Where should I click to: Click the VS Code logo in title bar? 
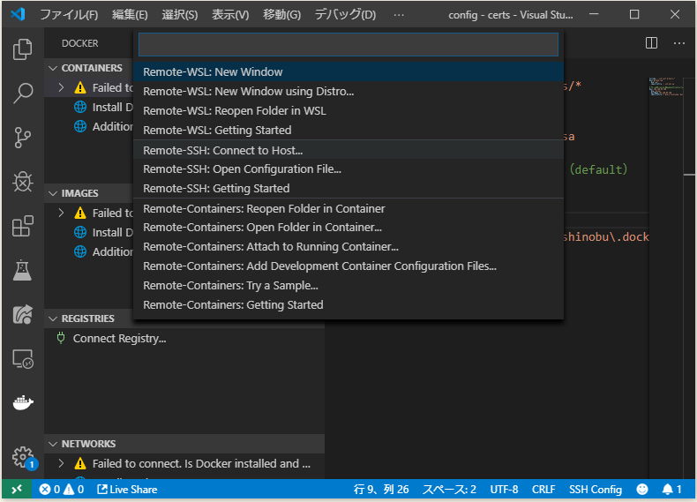point(18,15)
